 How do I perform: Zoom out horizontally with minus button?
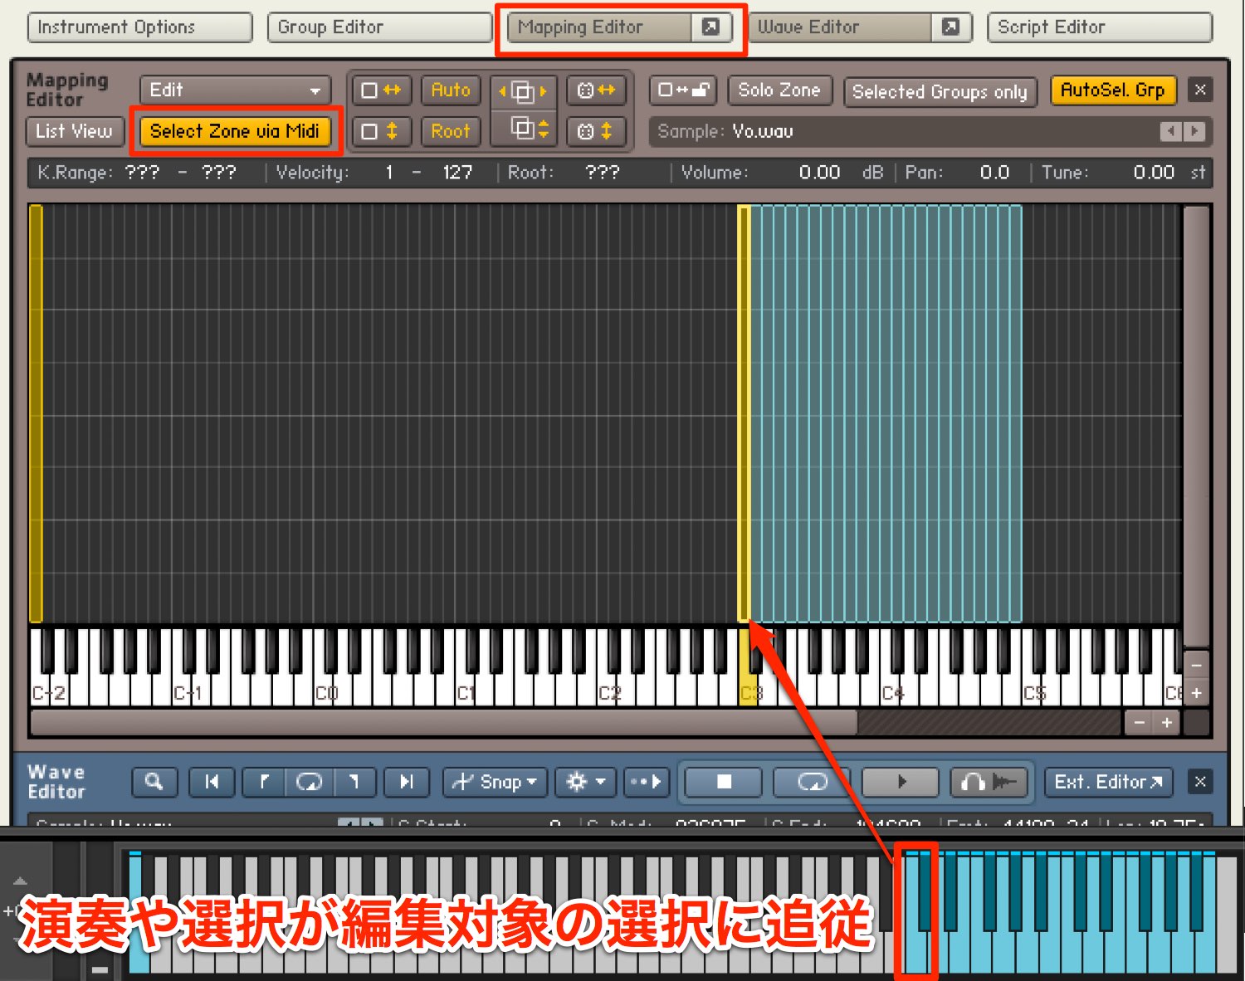pos(1140,723)
